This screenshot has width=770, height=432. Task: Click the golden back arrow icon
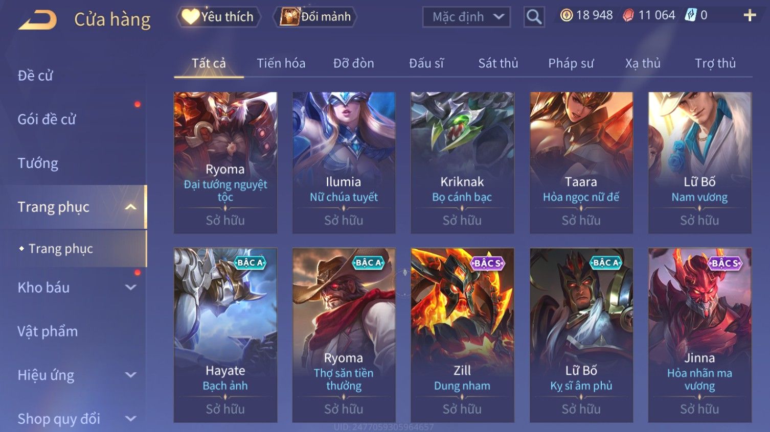click(38, 20)
